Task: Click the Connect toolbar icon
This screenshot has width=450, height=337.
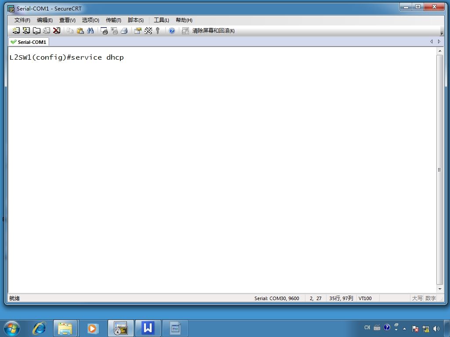Action: tap(16, 31)
